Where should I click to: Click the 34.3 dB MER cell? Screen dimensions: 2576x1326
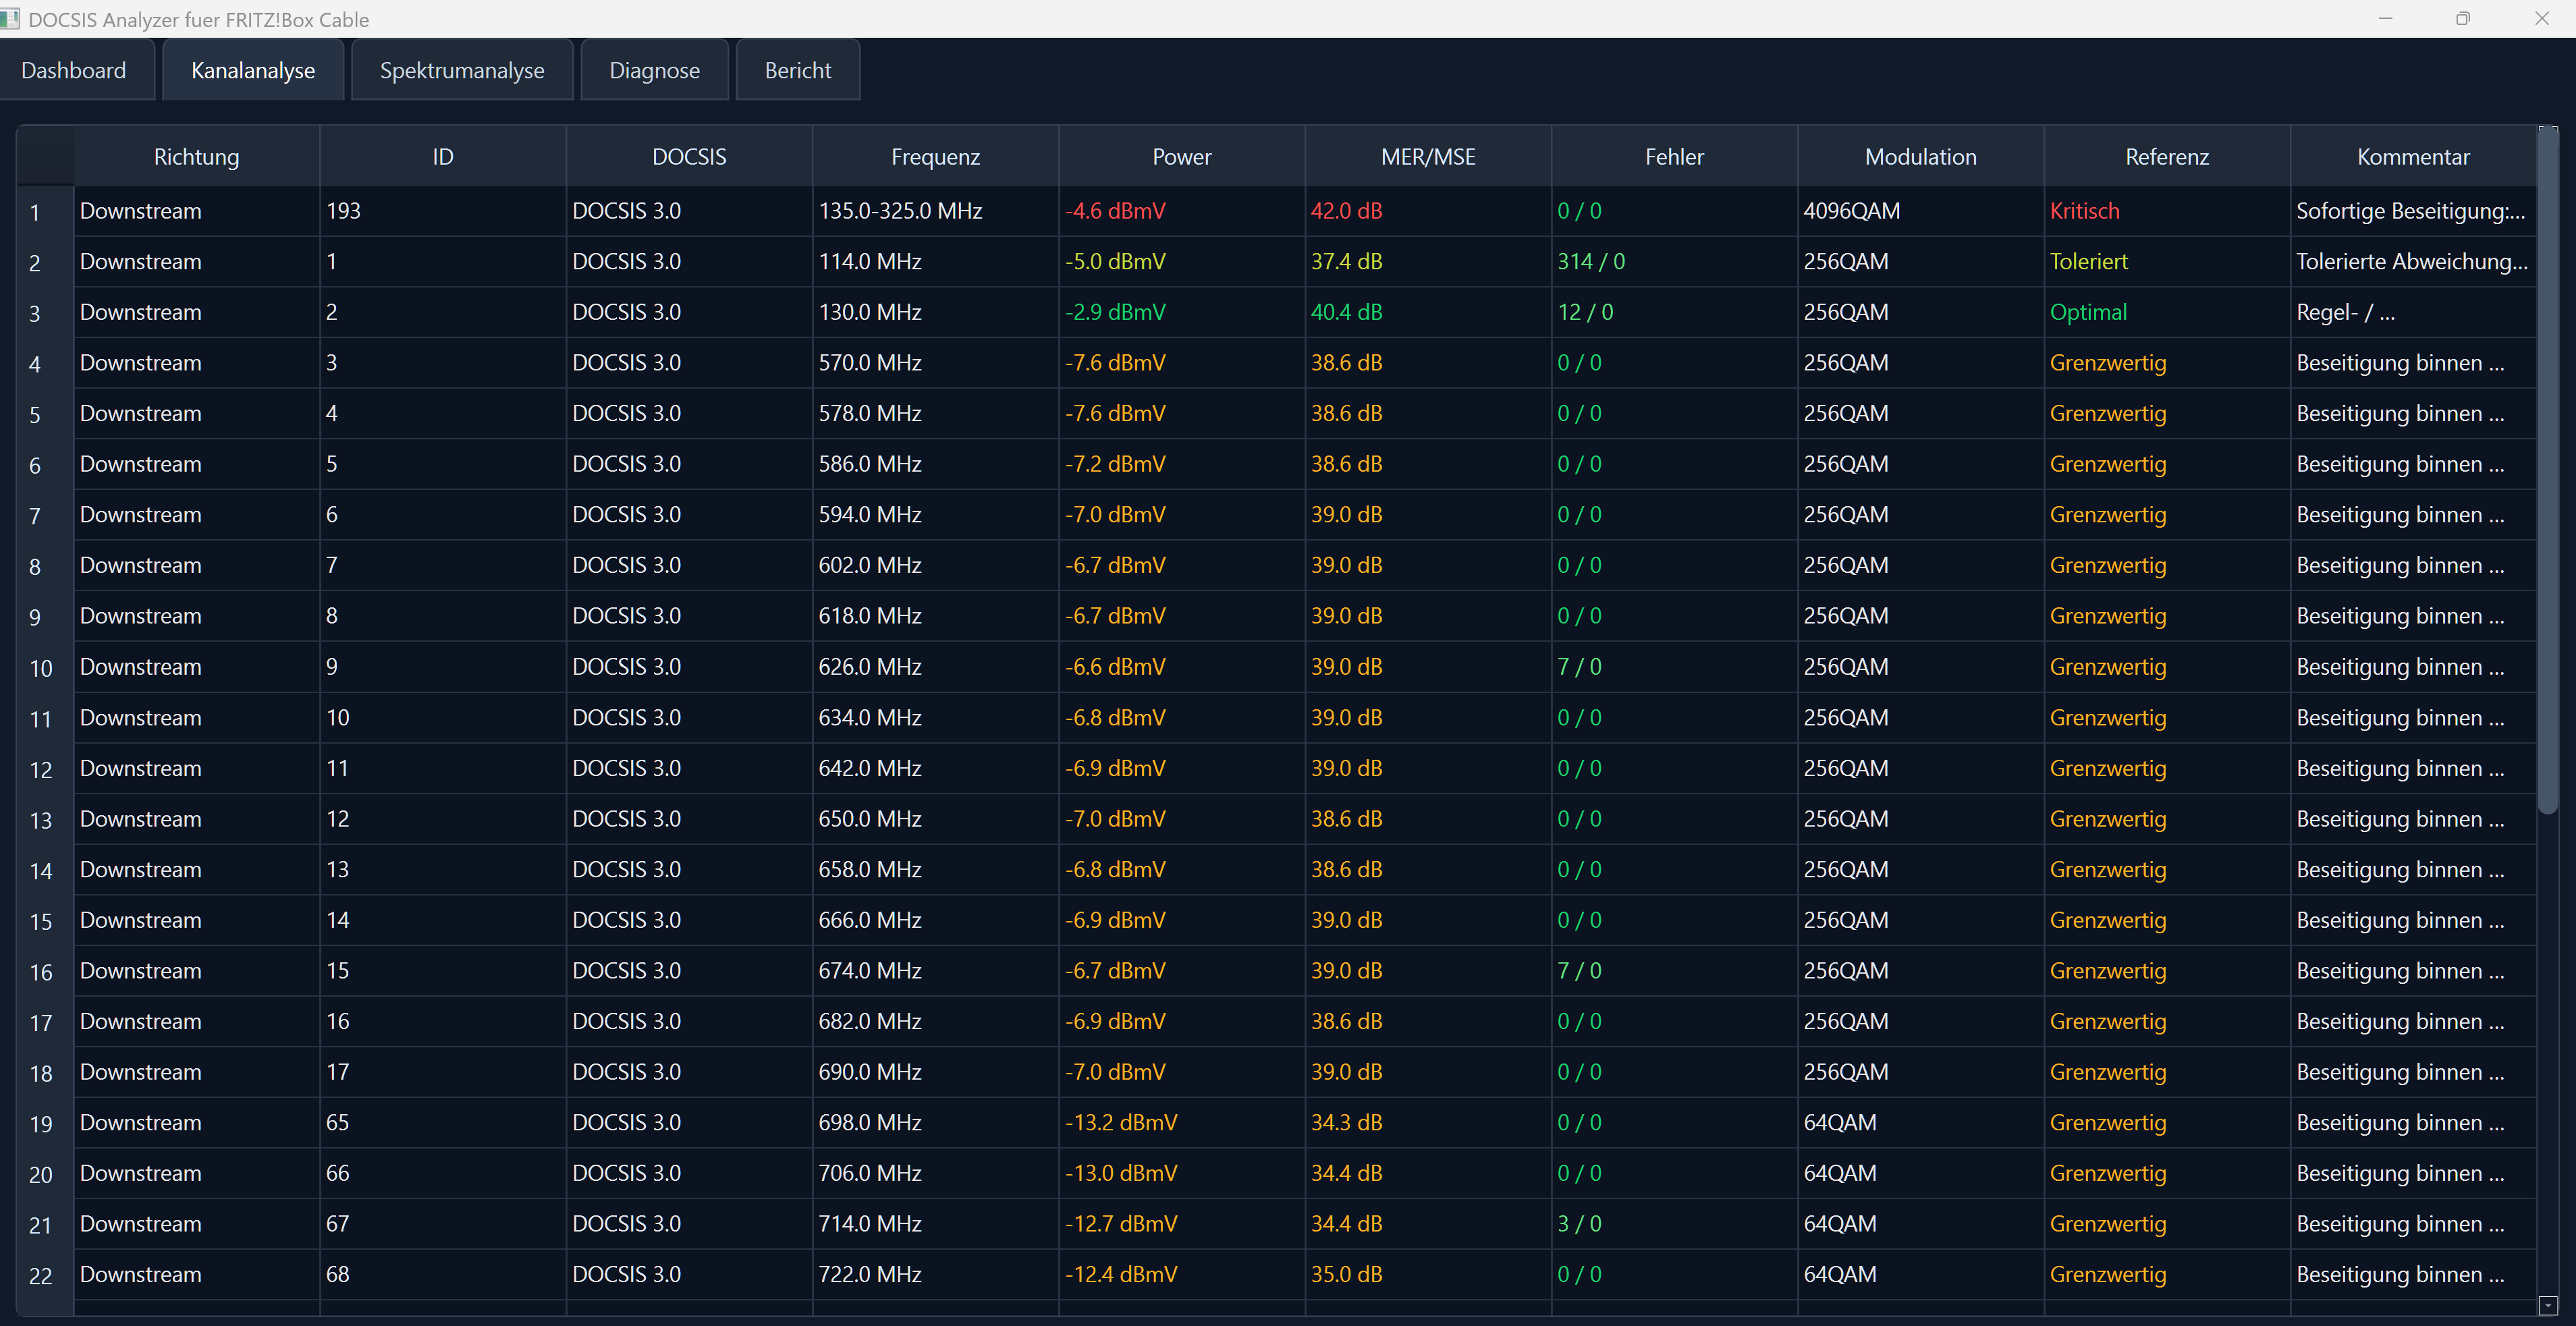[x=1428, y=1123]
